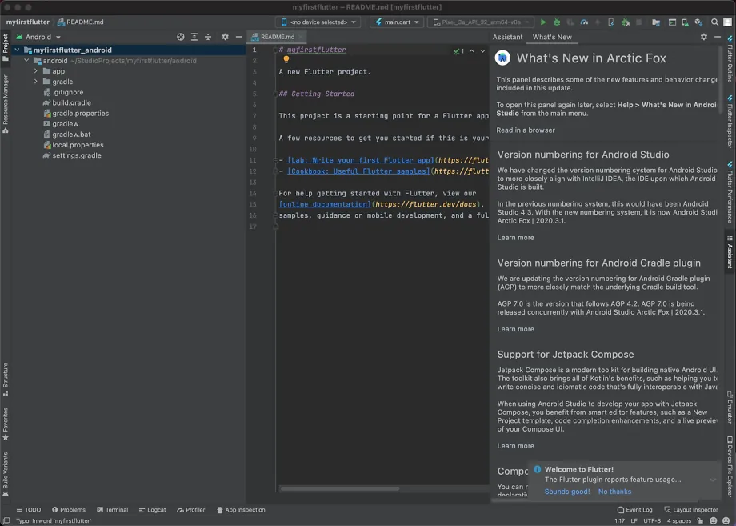Open the no device selected dropdown

[318, 22]
